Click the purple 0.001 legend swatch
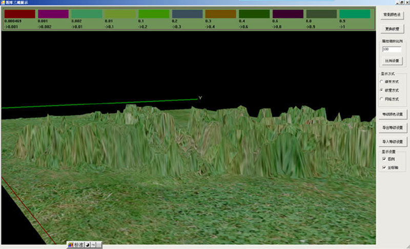This screenshot has width=410, height=249. pyautogui.click(x=53, y=14)
